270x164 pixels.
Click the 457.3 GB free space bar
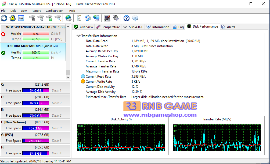pyautogui.click(x=36, y=128)
